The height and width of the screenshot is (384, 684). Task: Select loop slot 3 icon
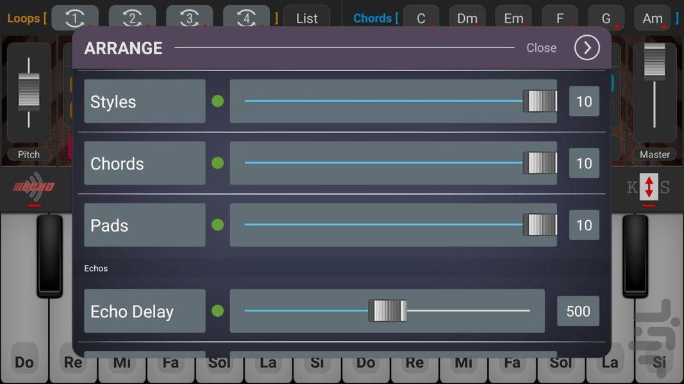(189, 17)
